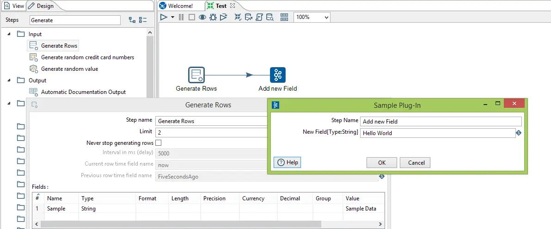Stop the running transformation
The width and height of the screenshot is (551, 229).
click(191, 17)
